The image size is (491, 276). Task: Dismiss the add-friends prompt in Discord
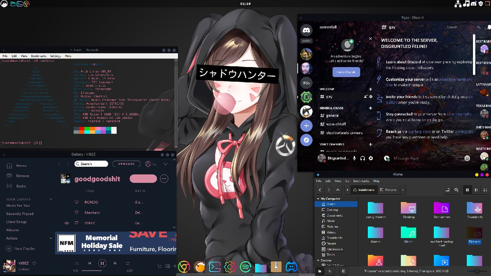371,38
